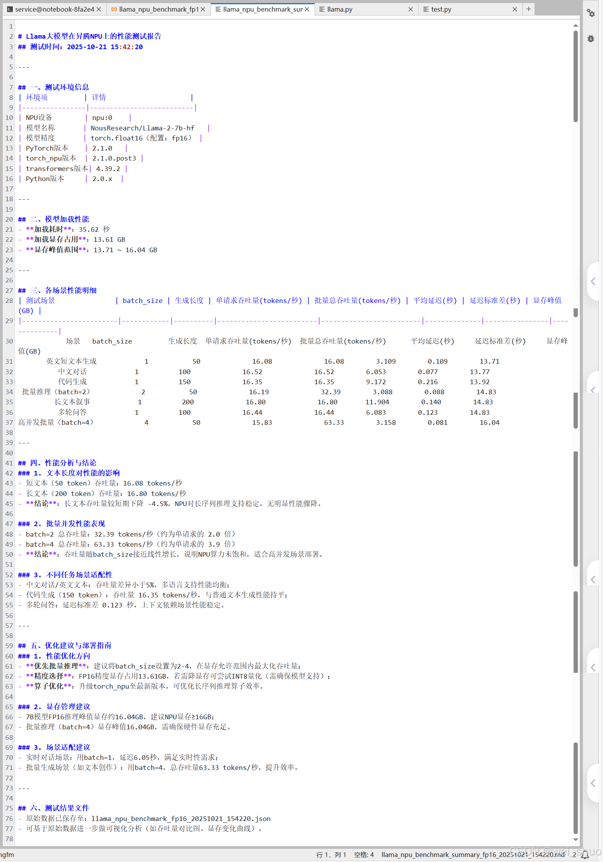This screenshot has width=603, height=862.
Task: Click the JSON filename on line 76
Action: (181, 819)
